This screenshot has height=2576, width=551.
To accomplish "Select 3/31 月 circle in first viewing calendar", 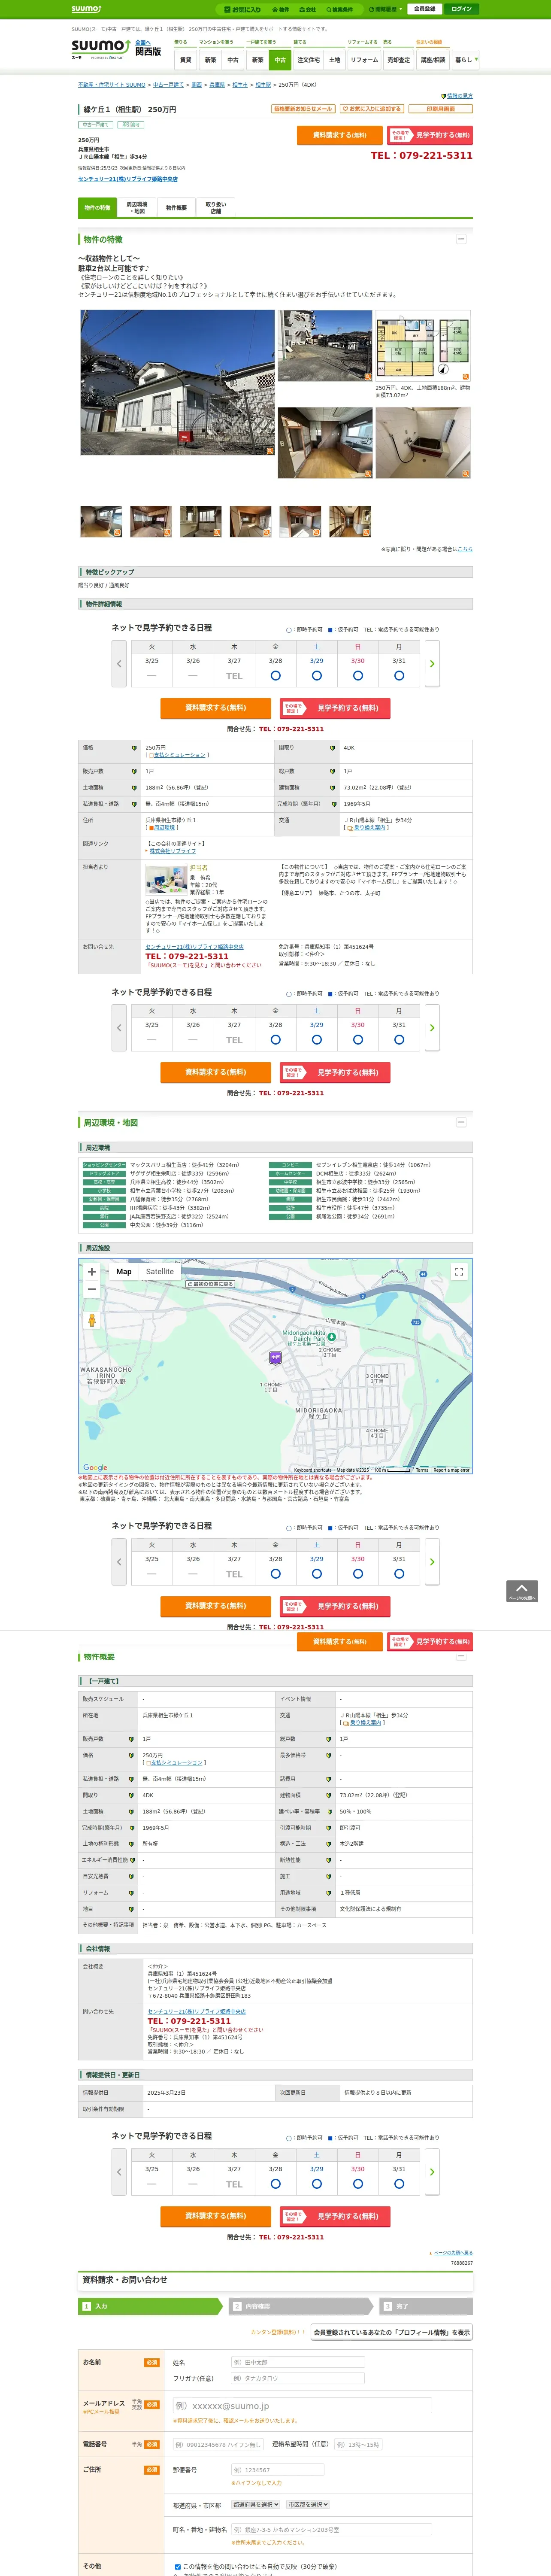I will [x=399, y=676].
